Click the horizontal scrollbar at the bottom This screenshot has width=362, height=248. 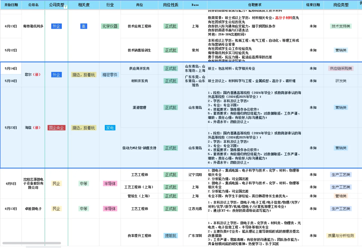coord(32,243)
